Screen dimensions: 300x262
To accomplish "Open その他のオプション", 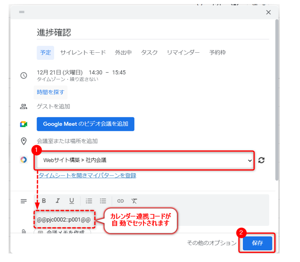I will [x=212, y=243].
